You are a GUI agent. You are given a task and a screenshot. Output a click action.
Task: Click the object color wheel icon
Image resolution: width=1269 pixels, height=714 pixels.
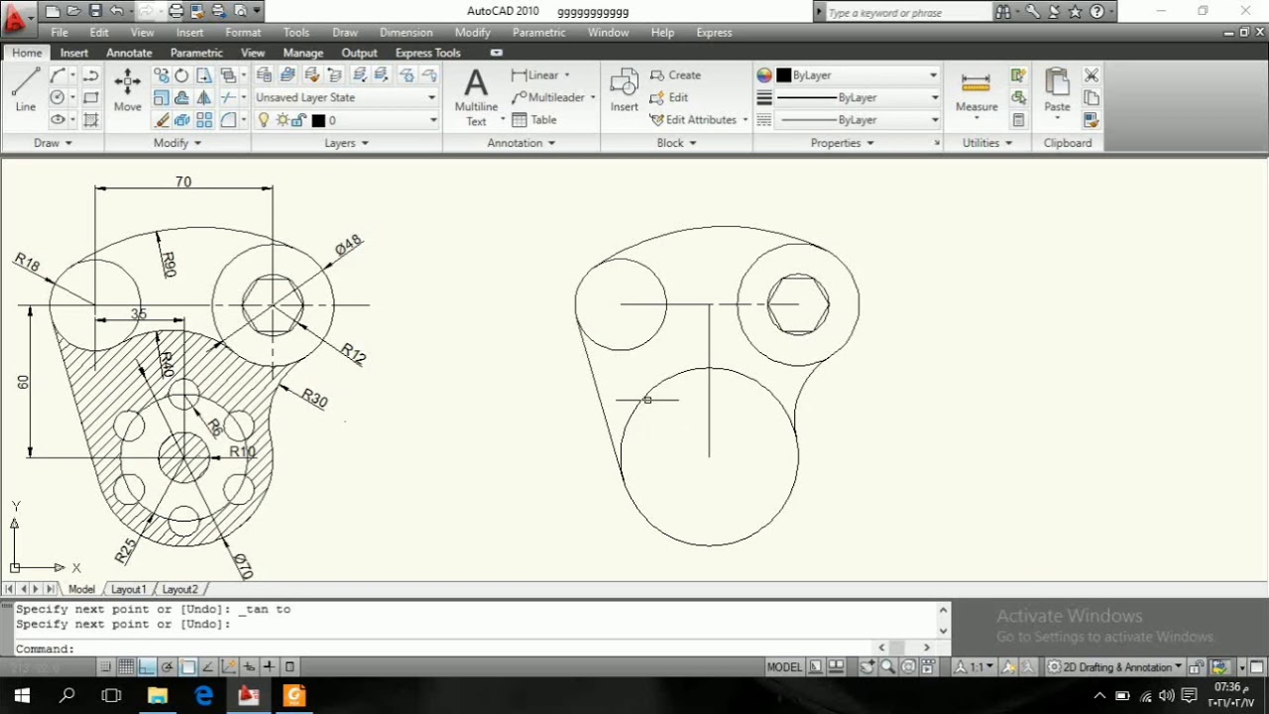point(763,75)
